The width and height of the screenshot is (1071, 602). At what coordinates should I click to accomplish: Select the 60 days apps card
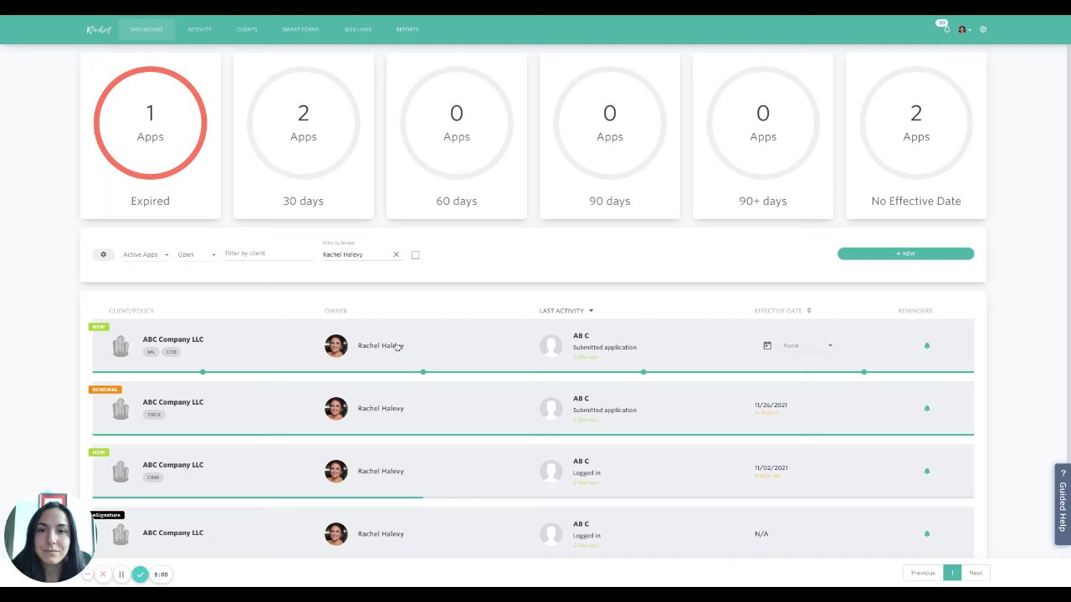[457, 135]
